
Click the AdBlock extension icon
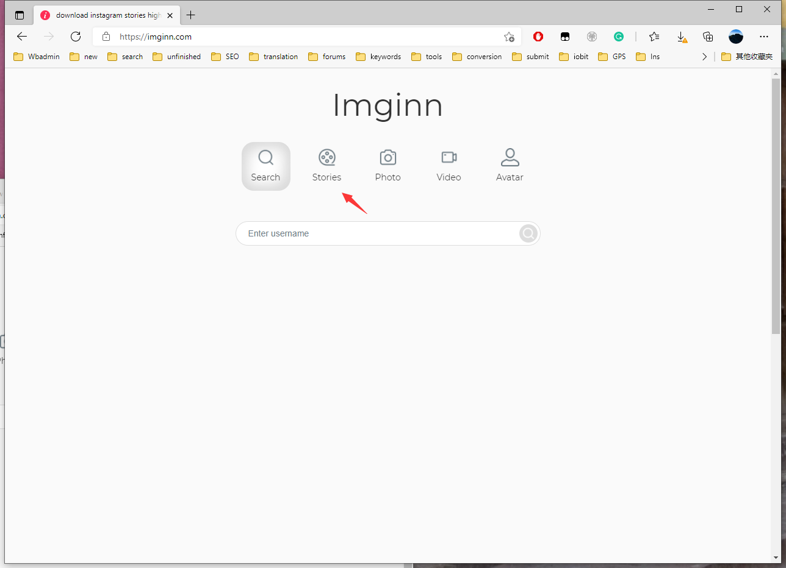538,37
